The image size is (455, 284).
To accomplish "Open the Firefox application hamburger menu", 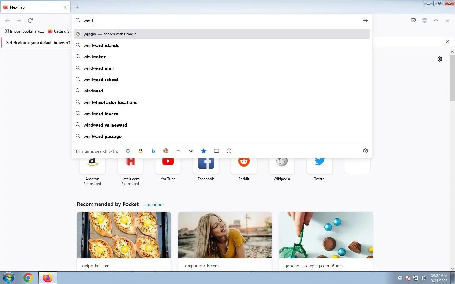I will (x=447, y=20).
